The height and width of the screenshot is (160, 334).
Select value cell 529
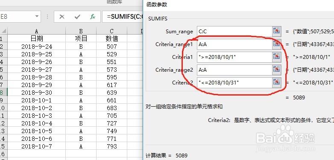(111, 54)
